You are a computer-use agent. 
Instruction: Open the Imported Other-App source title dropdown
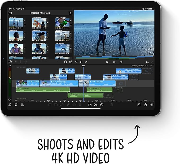pyautogui.click(x=41, y=13)
